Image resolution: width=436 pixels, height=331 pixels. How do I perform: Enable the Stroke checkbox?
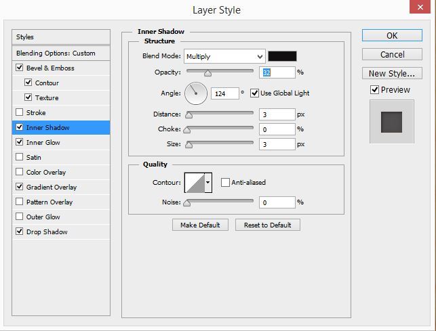(x=19, y=112)
